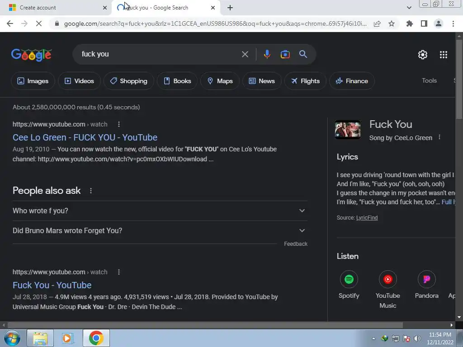
Task: Open three-dot menu beside Song by CeeLo Green
Action: click(x=439, y=137)
